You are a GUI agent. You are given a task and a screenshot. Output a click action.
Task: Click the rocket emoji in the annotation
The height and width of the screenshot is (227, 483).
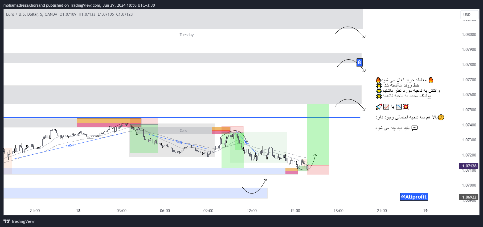[379, 107]
